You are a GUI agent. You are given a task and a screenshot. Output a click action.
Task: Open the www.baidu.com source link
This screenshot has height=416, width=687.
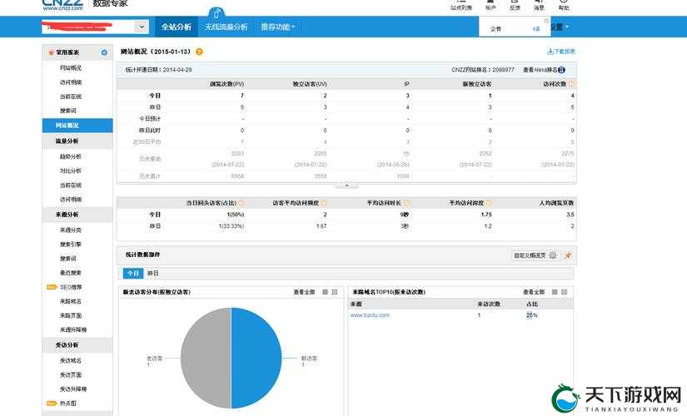[370, 315]
